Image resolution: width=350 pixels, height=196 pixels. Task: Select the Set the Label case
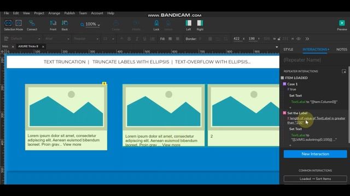tap(297, 113)
